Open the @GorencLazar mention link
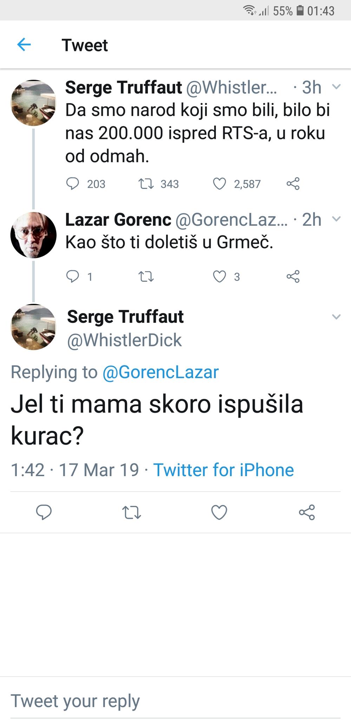The width and height of the screenshot is (351, 723). pos(160,372)
